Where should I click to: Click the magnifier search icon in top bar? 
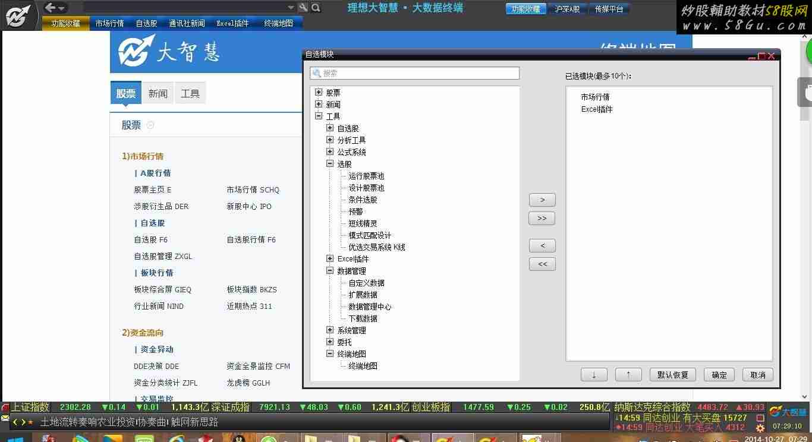coord(316,8)
